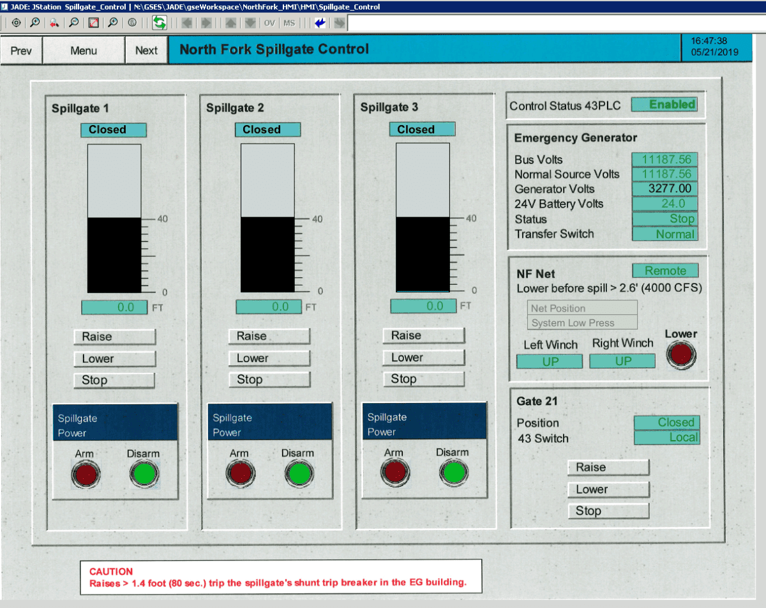Lower Spillgate 3
The width and height of the screenshot is (766, 608).
click(424, 357)
